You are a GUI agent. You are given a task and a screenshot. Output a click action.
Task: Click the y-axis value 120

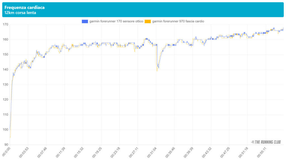[x=6, y=100]
